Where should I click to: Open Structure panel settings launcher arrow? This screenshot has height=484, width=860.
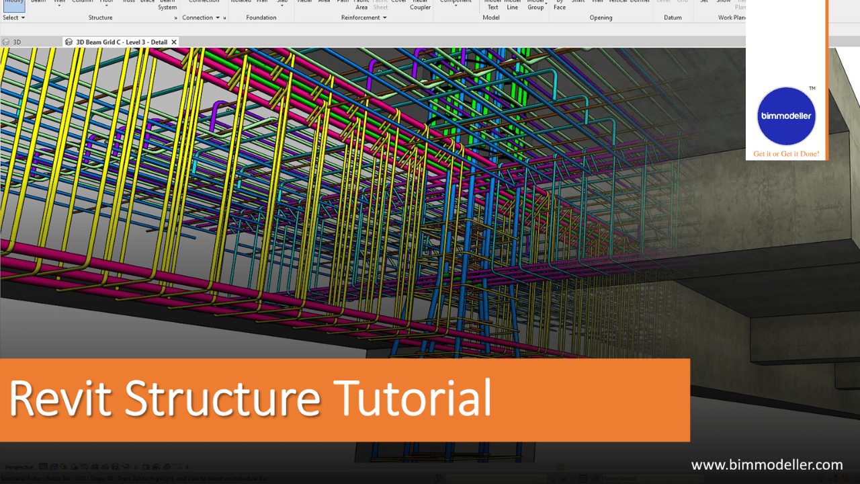point(176,18)
